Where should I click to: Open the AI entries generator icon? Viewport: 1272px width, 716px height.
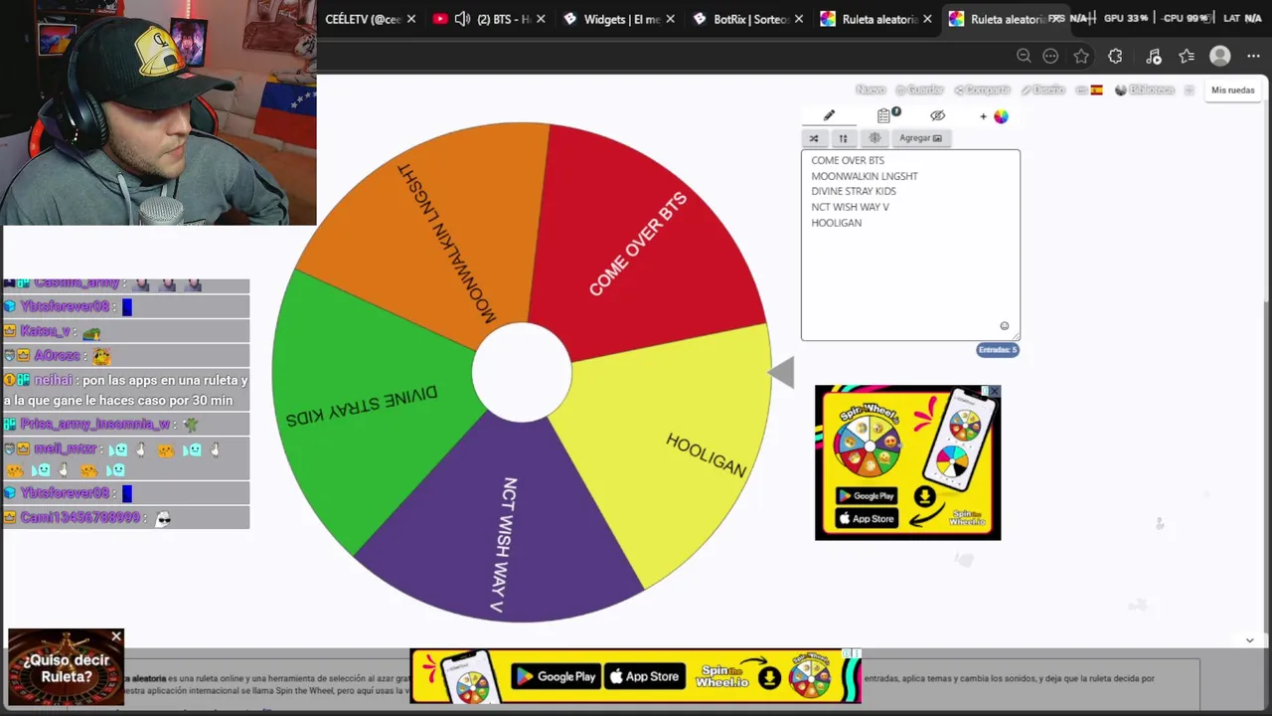tap(874, 138)
